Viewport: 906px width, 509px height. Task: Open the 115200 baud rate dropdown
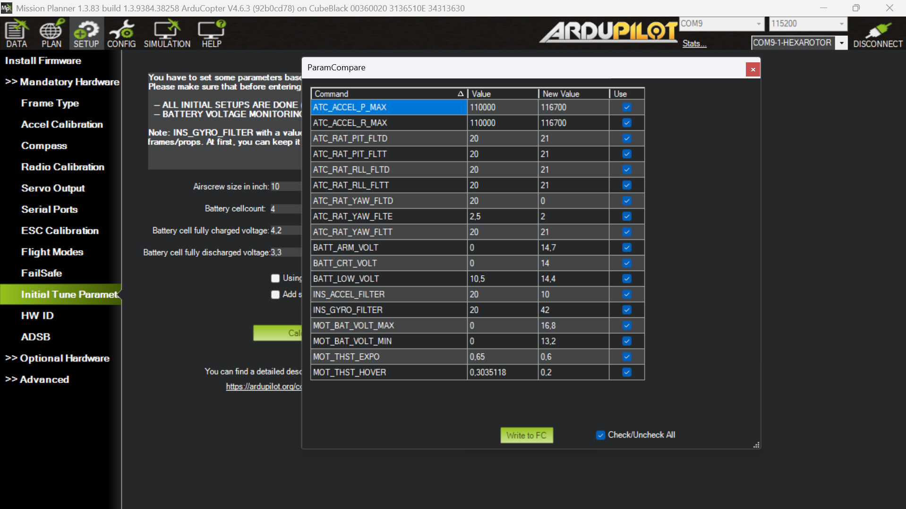(x=841, y=24)
